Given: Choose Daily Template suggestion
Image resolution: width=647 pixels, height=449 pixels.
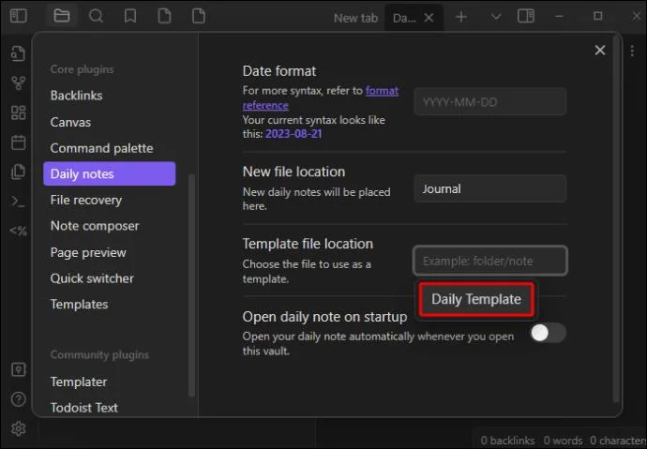Looking at the screenshot, I should pos(476,299).
